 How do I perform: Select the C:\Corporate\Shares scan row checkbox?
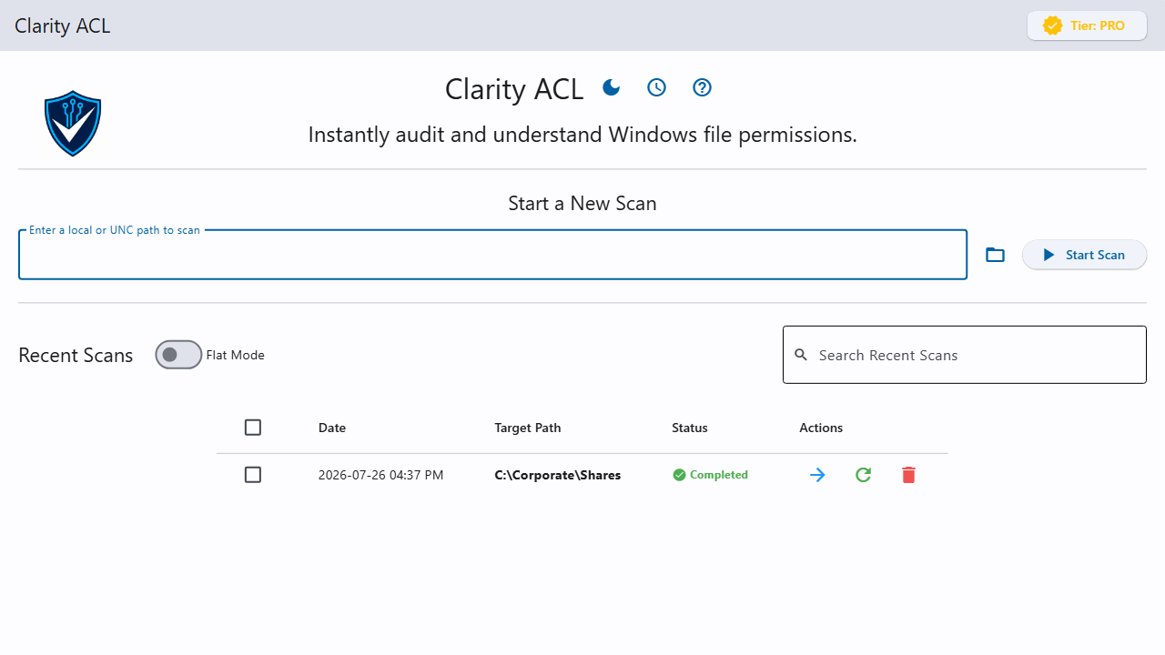pos(253,475)
